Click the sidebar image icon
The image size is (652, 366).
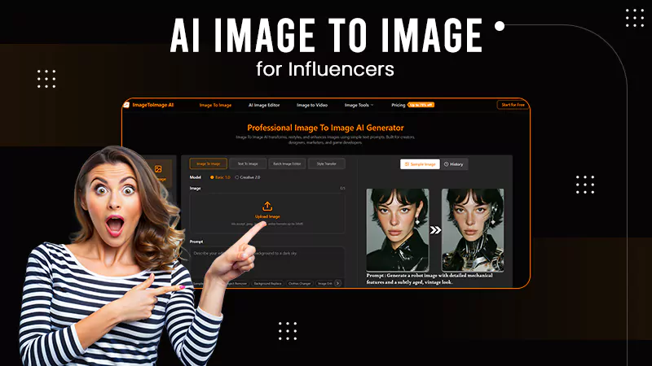tap(158, 169)
